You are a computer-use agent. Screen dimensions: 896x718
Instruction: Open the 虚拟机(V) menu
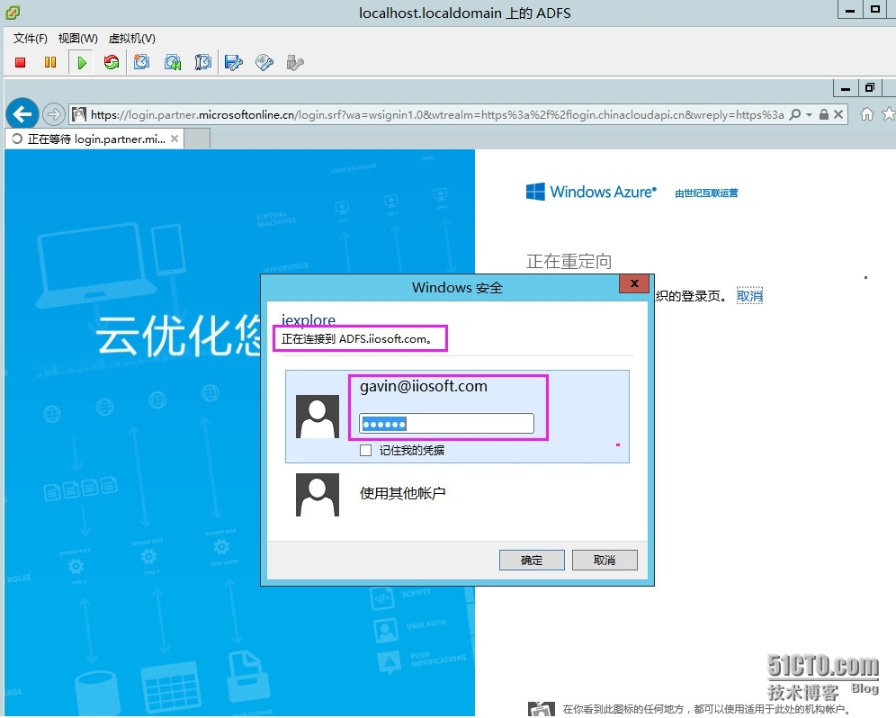[x=132, y=39]
